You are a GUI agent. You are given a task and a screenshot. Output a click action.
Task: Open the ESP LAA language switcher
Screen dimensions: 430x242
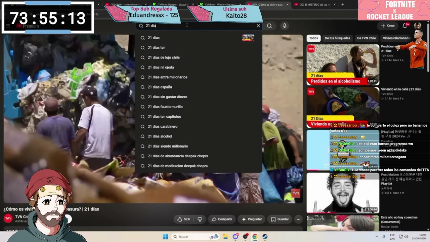(392, 237)
